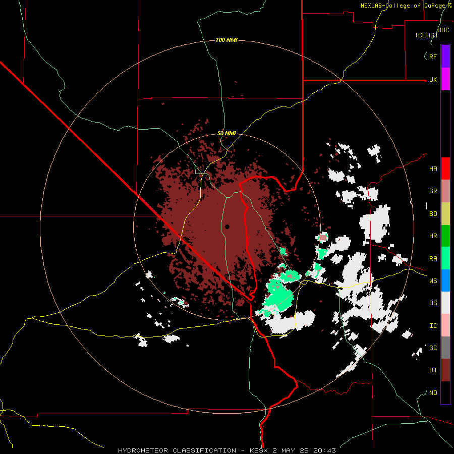Click the HR legend label

[433, 236]
